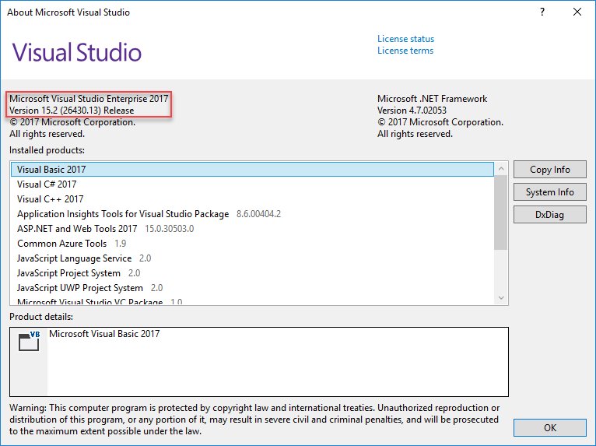Image resolution: width=596 pixels, height=446 pixels.
Task: Click the installed products scroll down arrow
Action: tap(501, 297)
